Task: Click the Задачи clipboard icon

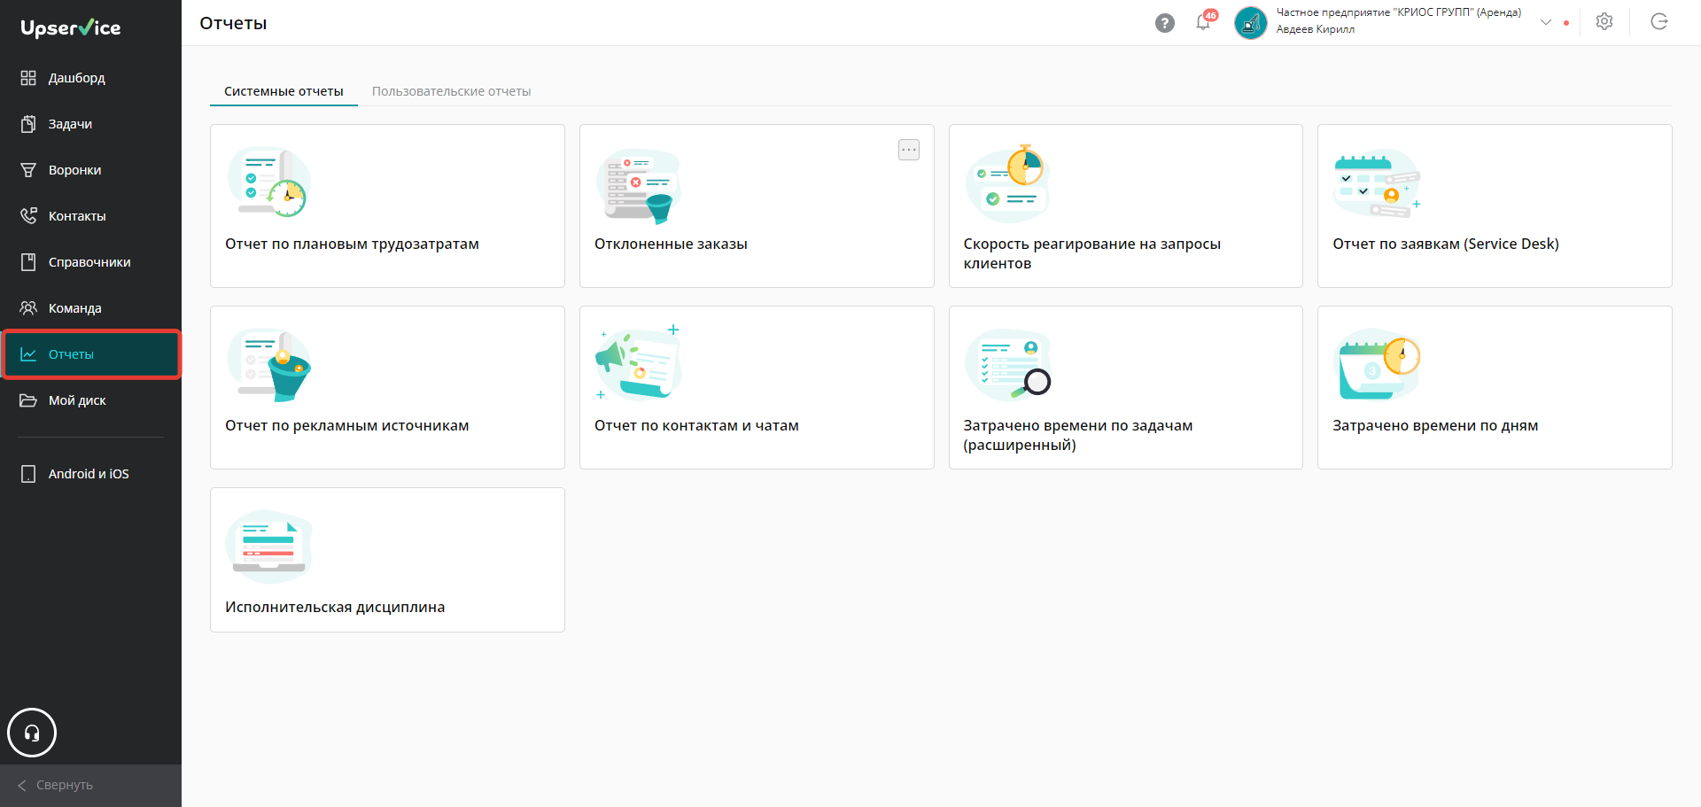Action: (x=28, y=124)
